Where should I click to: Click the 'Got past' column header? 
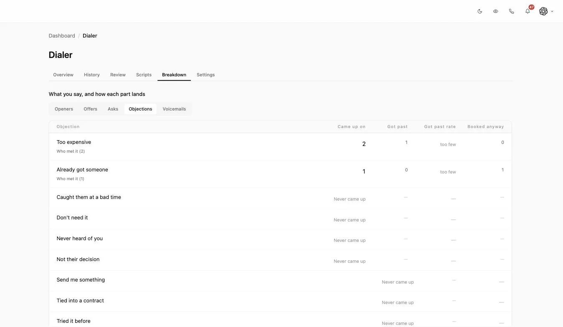point(397,127)
